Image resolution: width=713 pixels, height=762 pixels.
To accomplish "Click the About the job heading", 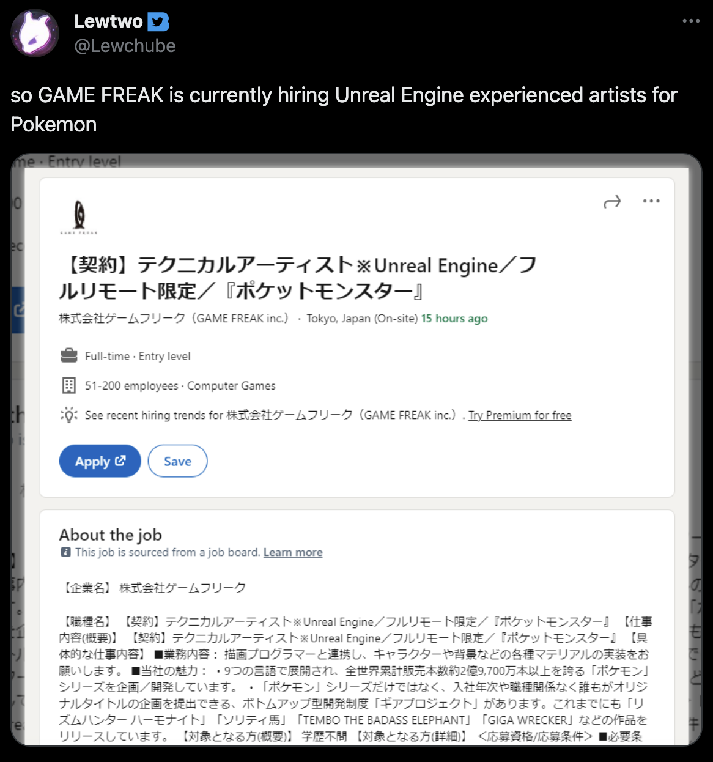I will pos(111,535).
